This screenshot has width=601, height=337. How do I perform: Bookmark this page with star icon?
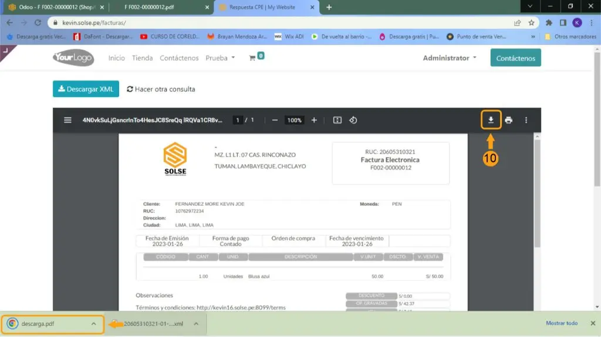tap(531, 23)
